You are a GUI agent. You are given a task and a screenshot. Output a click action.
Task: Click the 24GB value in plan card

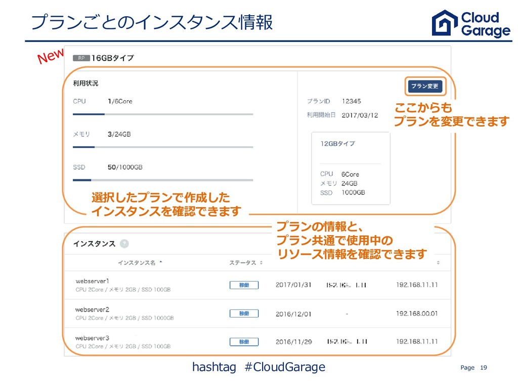click(349, 183)
